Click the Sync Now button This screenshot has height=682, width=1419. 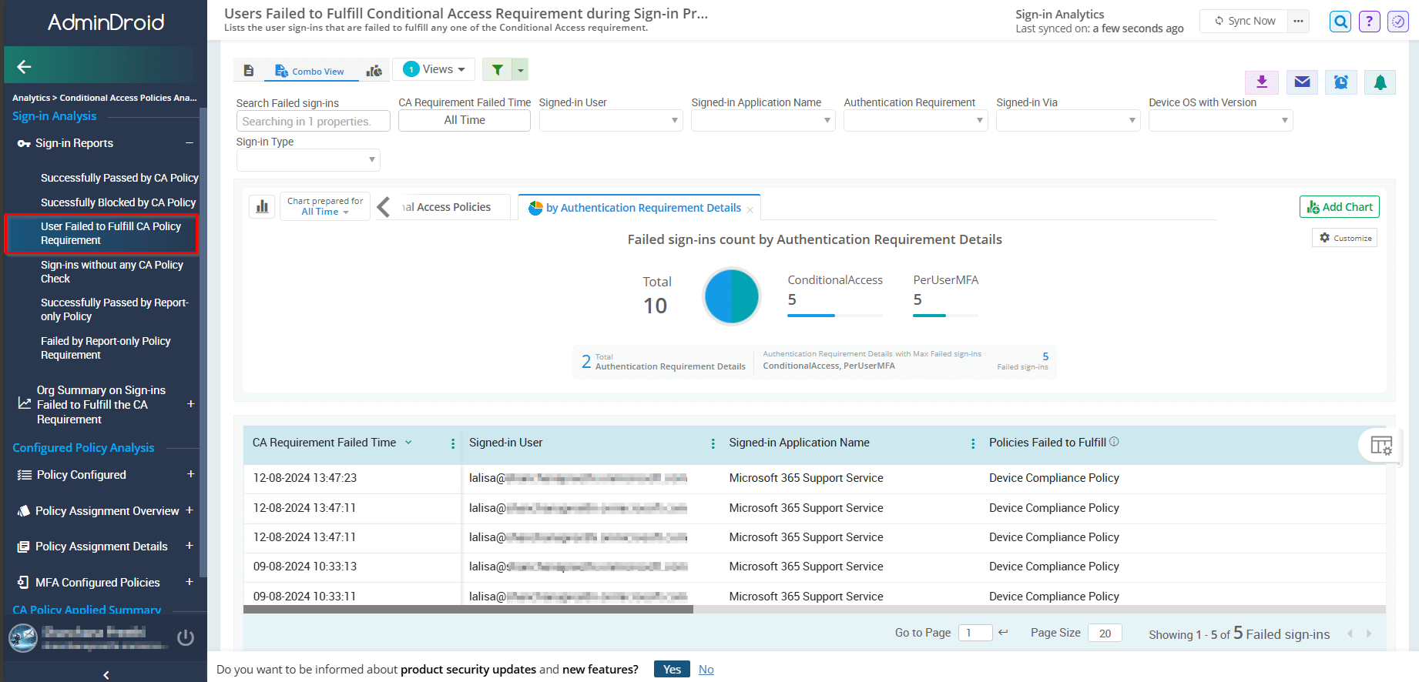[x=1244, y=21]
